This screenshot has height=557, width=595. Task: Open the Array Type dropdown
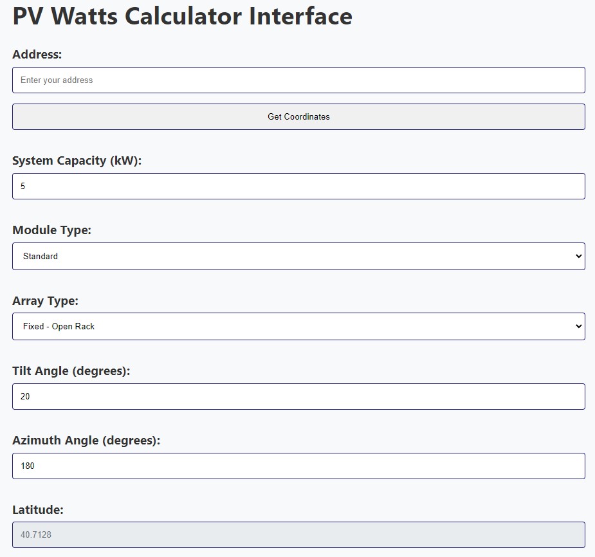(298, 326)
